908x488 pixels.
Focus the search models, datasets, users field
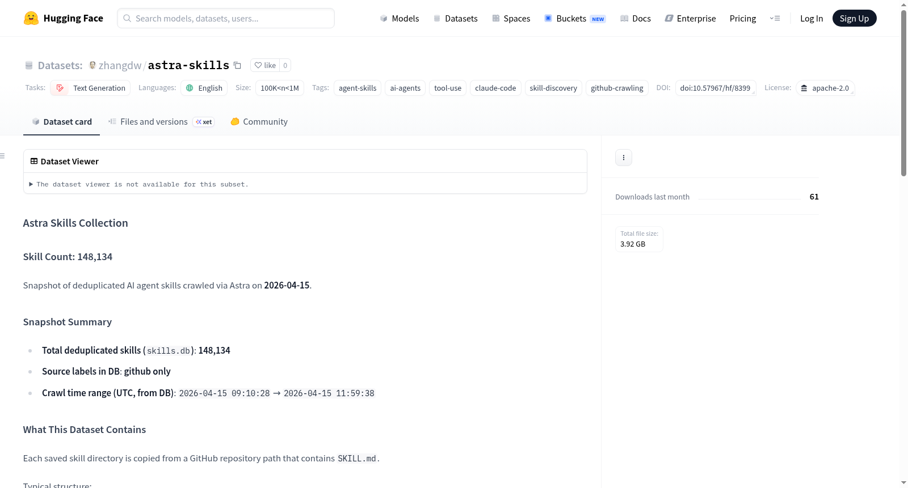(x=226, y=18)
